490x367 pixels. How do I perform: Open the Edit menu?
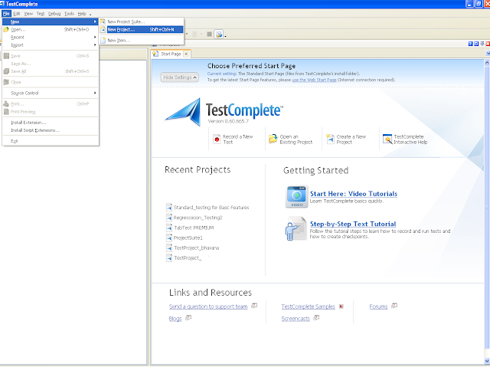tap(17, 14)
